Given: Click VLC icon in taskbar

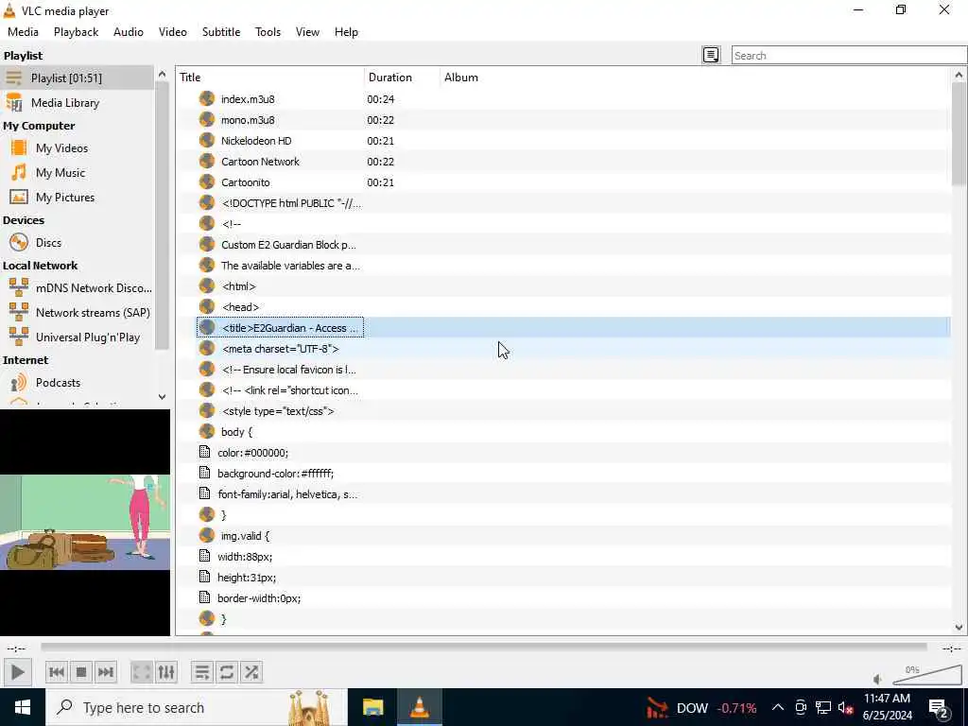Looking at the screenshot, I should click(420, 707).
